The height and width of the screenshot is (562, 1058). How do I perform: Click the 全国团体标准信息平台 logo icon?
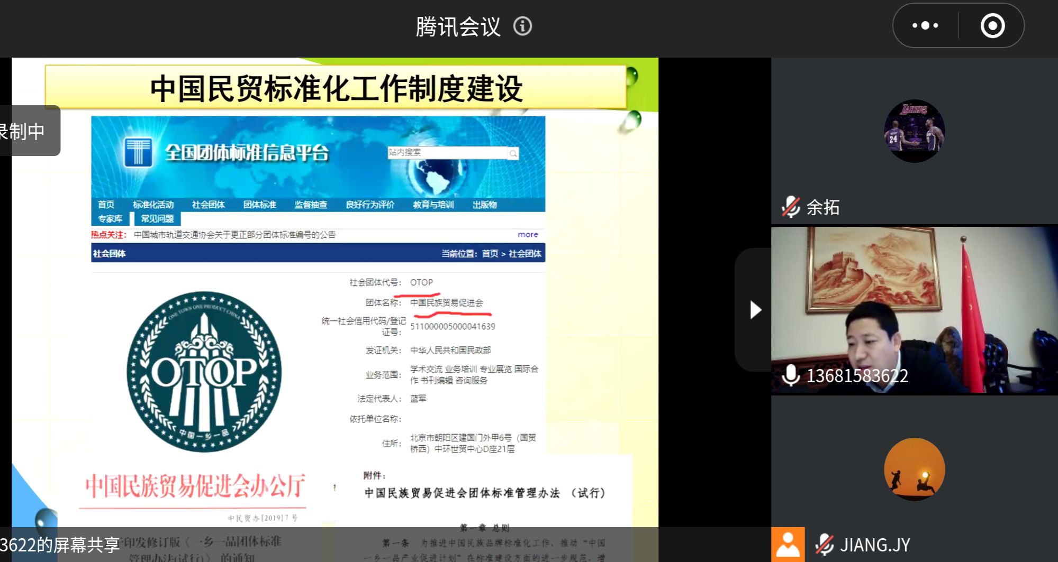pos(138,152)
